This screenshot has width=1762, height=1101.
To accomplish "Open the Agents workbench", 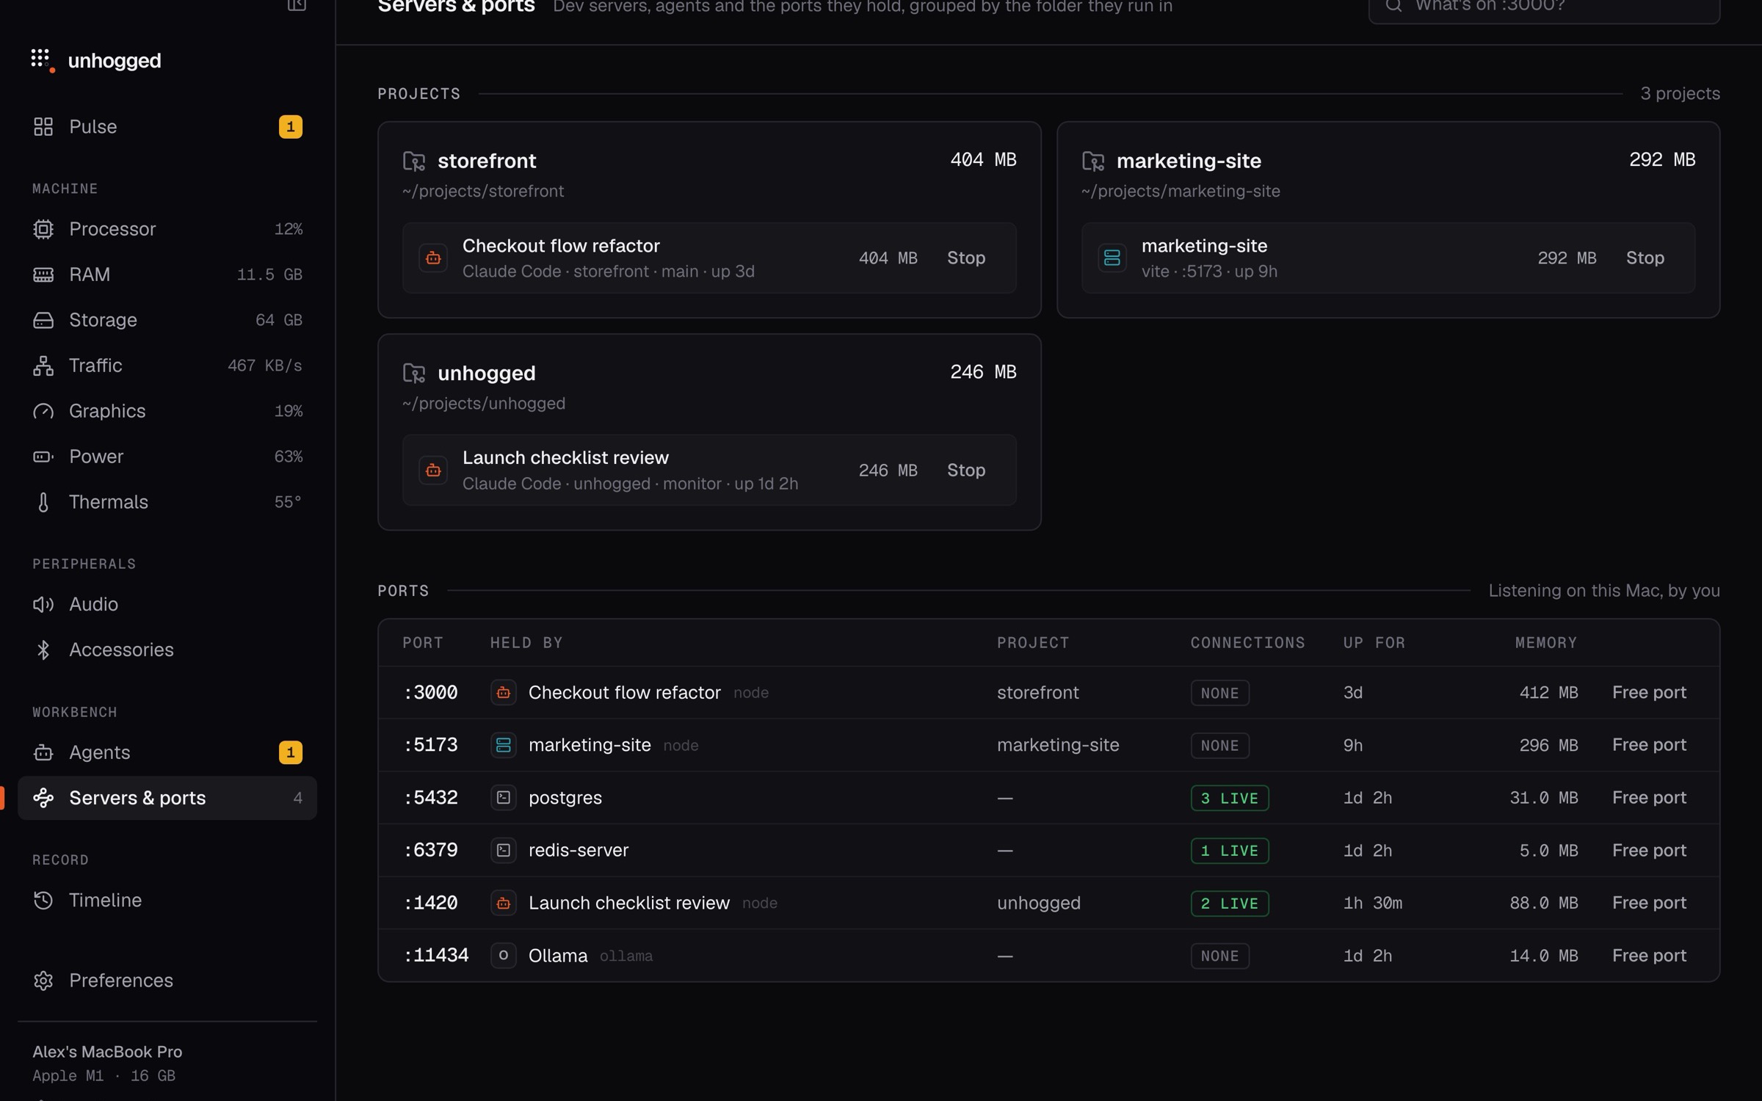I will click(167, 752).
